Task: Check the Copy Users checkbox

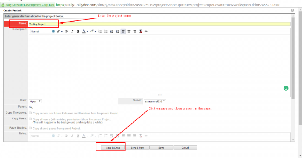Action: [x=31, y=119]
